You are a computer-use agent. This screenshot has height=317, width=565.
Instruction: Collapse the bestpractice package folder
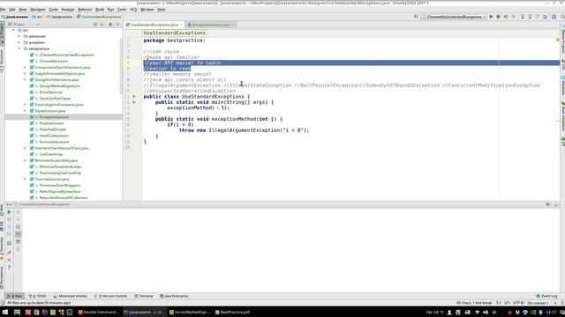click(x=19, y=48)
